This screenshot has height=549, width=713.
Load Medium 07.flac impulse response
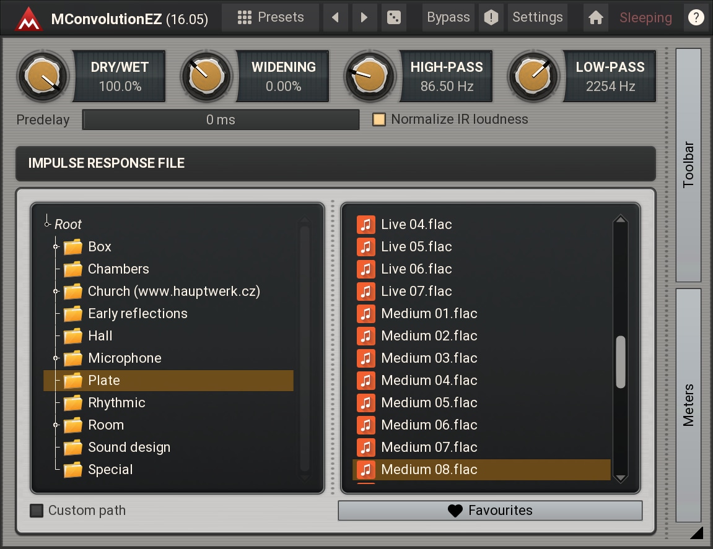(x=481, y=447)
